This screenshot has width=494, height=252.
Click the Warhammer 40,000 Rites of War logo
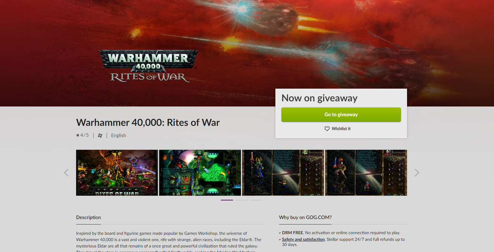pyautogui.click(x=149, y=66)
